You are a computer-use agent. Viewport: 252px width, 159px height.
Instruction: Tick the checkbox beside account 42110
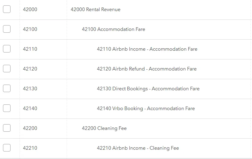tap(7, 49)
